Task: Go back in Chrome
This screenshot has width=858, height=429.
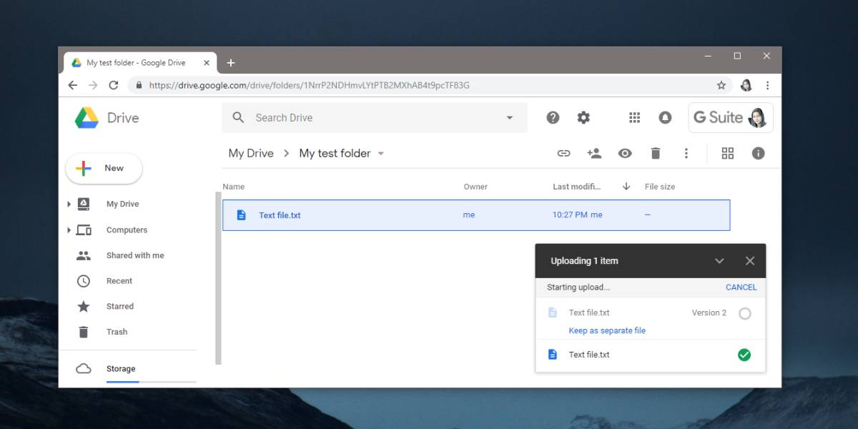Action: pos(72,85)
